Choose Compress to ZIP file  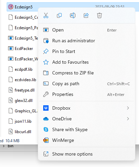coord(86,73)
